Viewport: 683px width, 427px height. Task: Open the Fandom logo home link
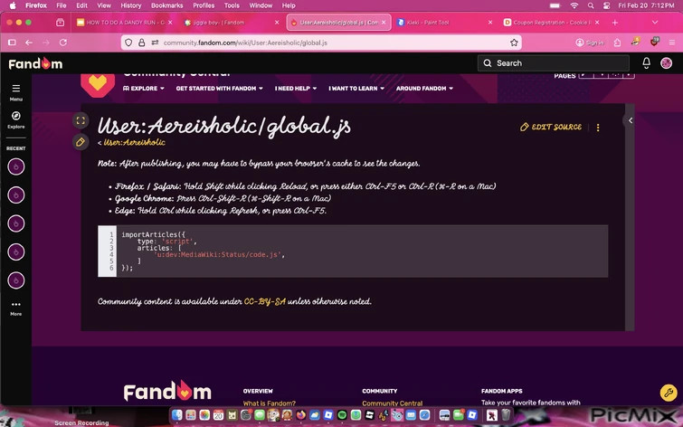[x=35, y=63]
